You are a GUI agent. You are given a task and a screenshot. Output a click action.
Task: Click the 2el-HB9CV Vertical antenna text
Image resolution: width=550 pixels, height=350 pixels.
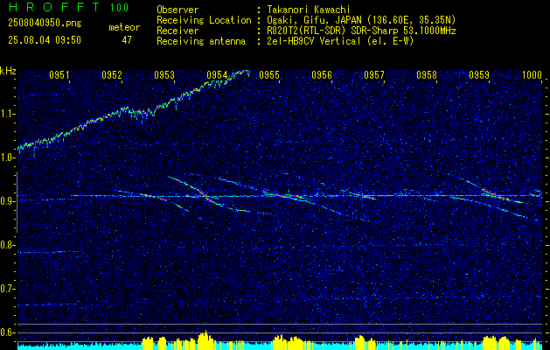pos(341,41)
